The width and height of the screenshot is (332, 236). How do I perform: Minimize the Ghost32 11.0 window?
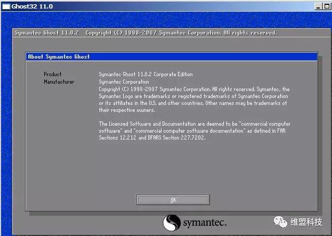tap(318, 6)
